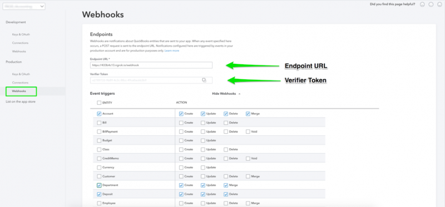Check the BillPayment entity checkbox
The width and height of the screenshot is (445, 207).
click(x=99, y=132)
